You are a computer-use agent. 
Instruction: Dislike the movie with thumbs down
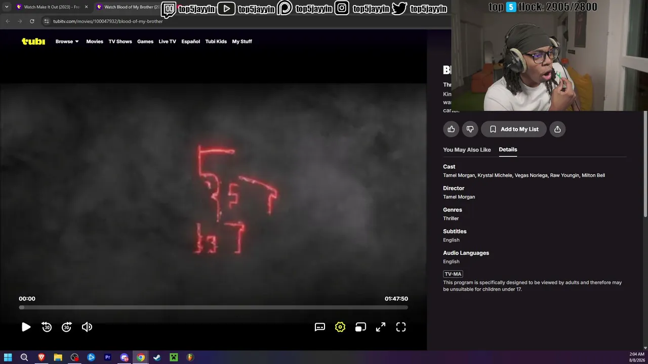click(470, 129)
